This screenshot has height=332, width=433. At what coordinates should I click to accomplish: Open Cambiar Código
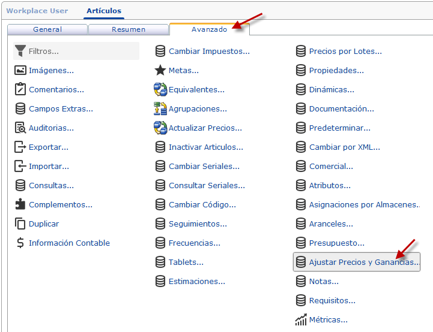202,205
